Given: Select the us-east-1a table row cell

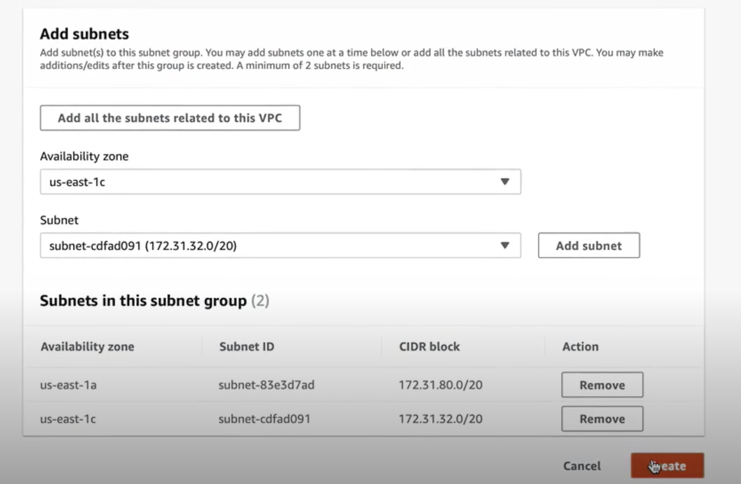Looking at the screenshot, I should click(x=68, y=385).
